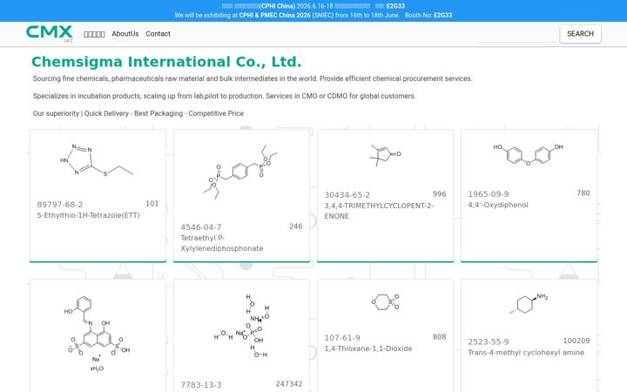Open the 5-Ethylthio-1H-Tetrazole(ETT) product name
The image size is (627, 392).
[x=88, y=215]
